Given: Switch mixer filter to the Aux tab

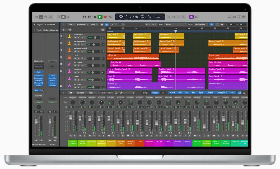Looking at the screenshot, I should (187, 93).
